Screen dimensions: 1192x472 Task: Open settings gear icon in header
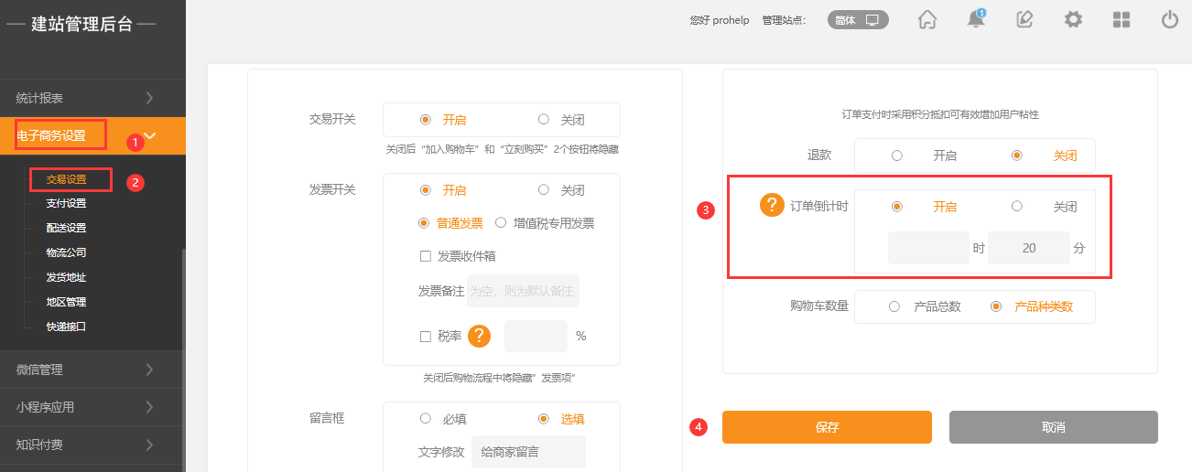coord(1073,19)
